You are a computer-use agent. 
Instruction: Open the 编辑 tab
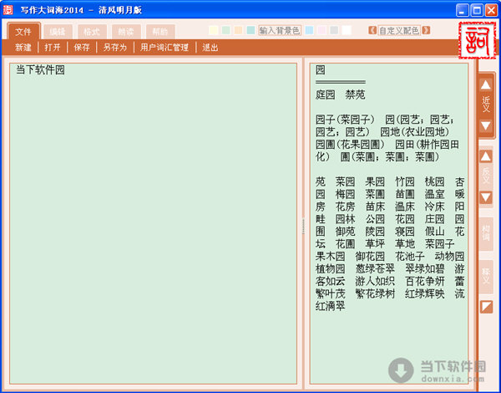click(58, 31)
